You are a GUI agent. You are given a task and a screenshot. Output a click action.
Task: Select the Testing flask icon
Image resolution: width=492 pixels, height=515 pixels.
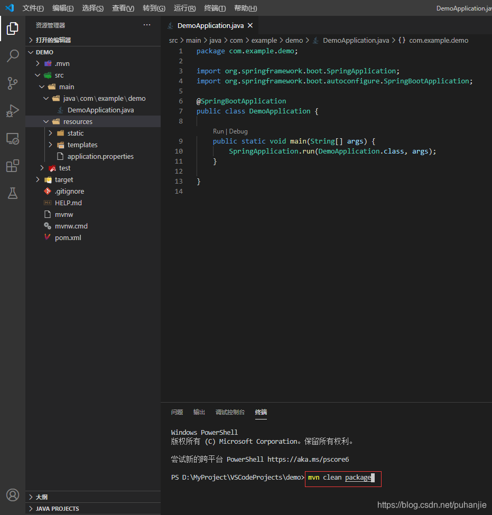pyautogui.click(x=12, y=193)
